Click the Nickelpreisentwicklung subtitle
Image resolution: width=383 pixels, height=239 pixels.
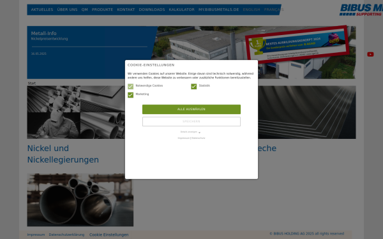coord(49,39)
